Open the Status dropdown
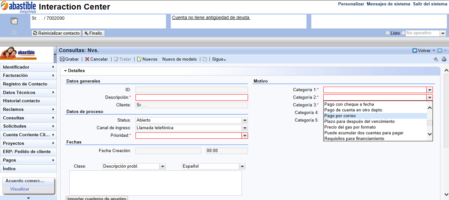The width and height of the screenshot is (449, 200). 245,120
